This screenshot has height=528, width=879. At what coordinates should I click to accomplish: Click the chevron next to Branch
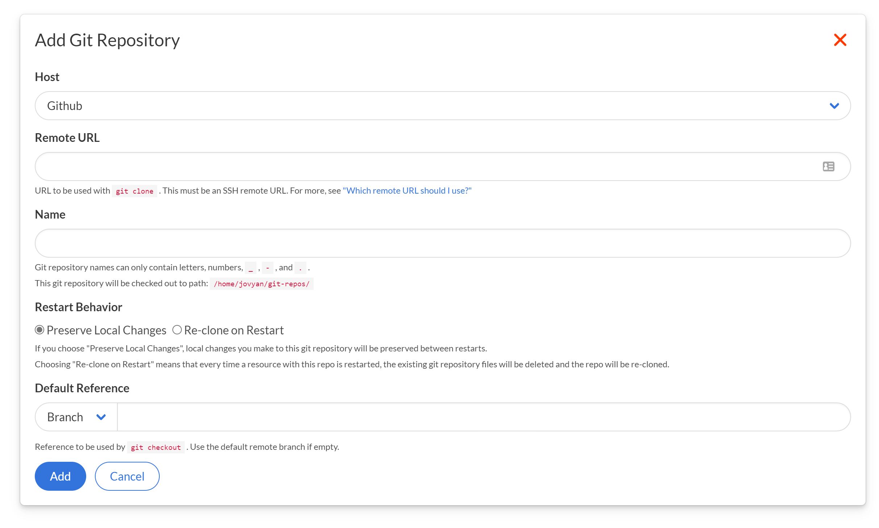tap(101, 417)
